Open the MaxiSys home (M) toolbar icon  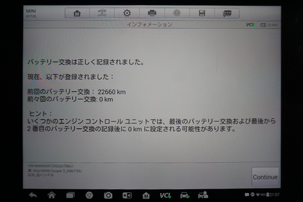tap(77, 13)
